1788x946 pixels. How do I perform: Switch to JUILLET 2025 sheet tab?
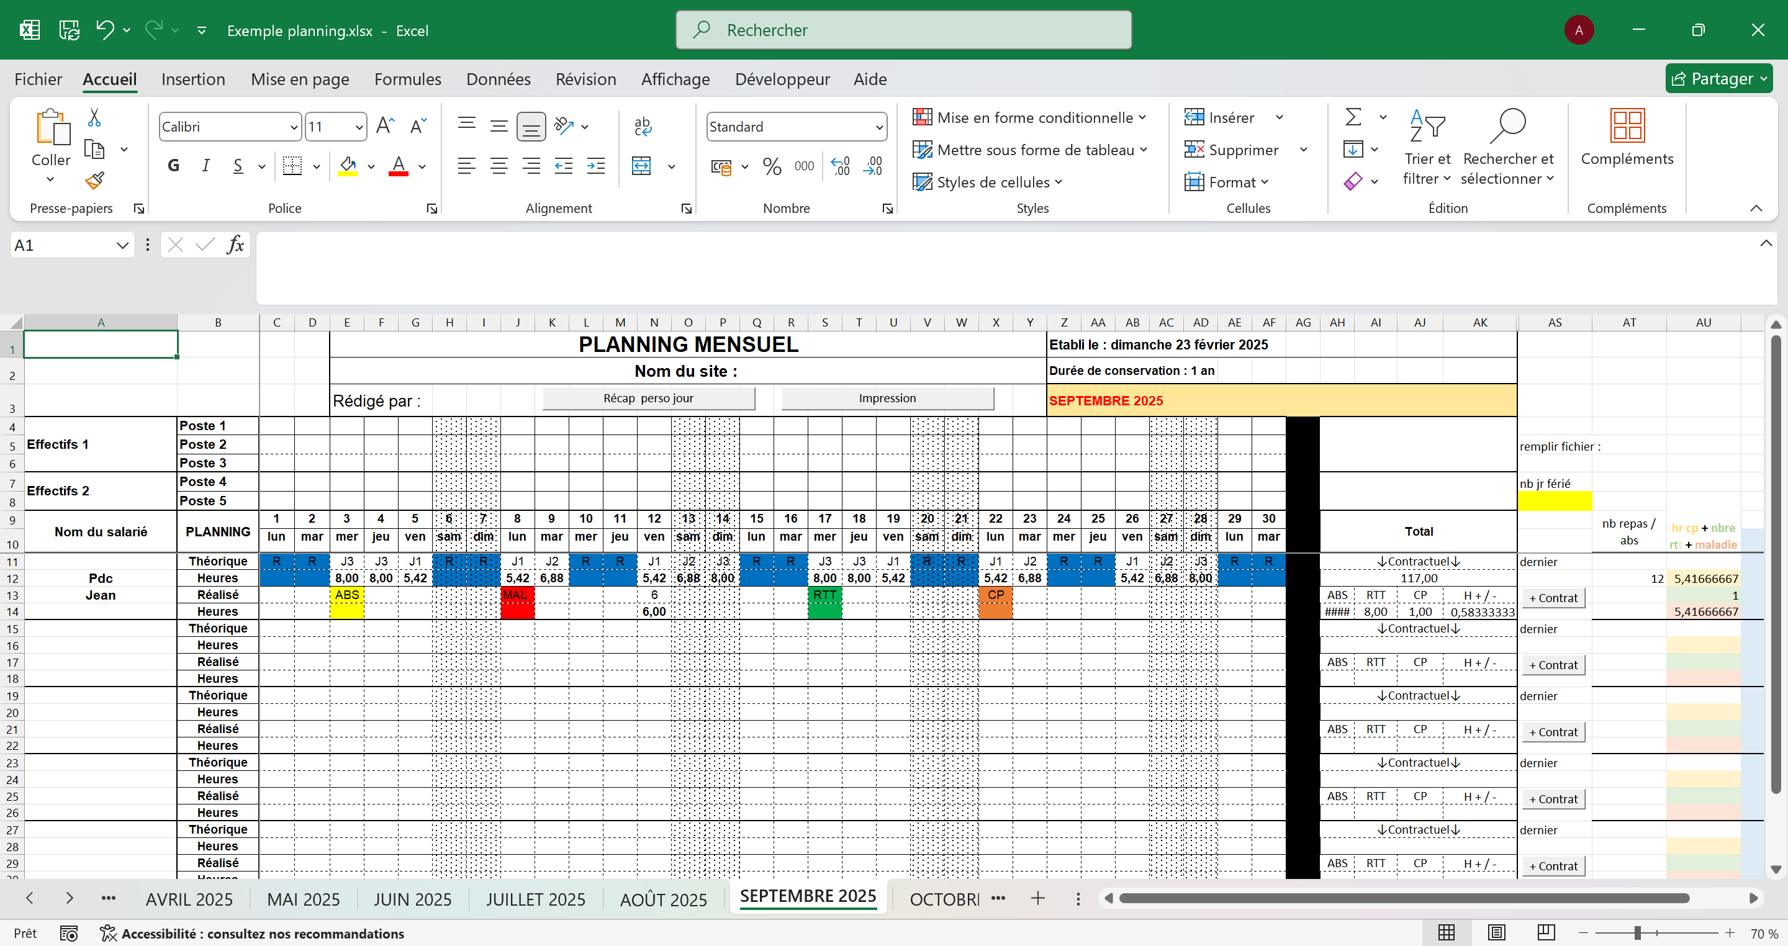tap(535, 899)
